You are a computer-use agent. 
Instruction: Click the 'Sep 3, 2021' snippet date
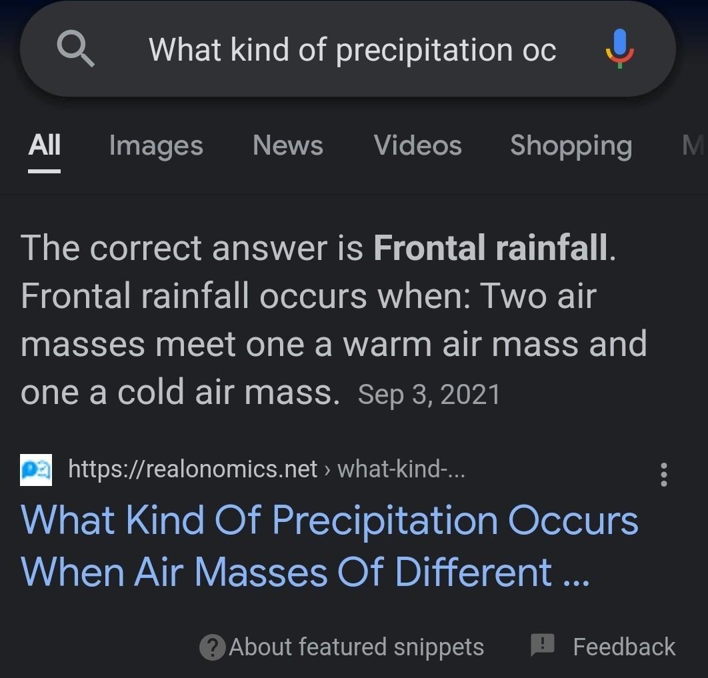coord(429,395)
